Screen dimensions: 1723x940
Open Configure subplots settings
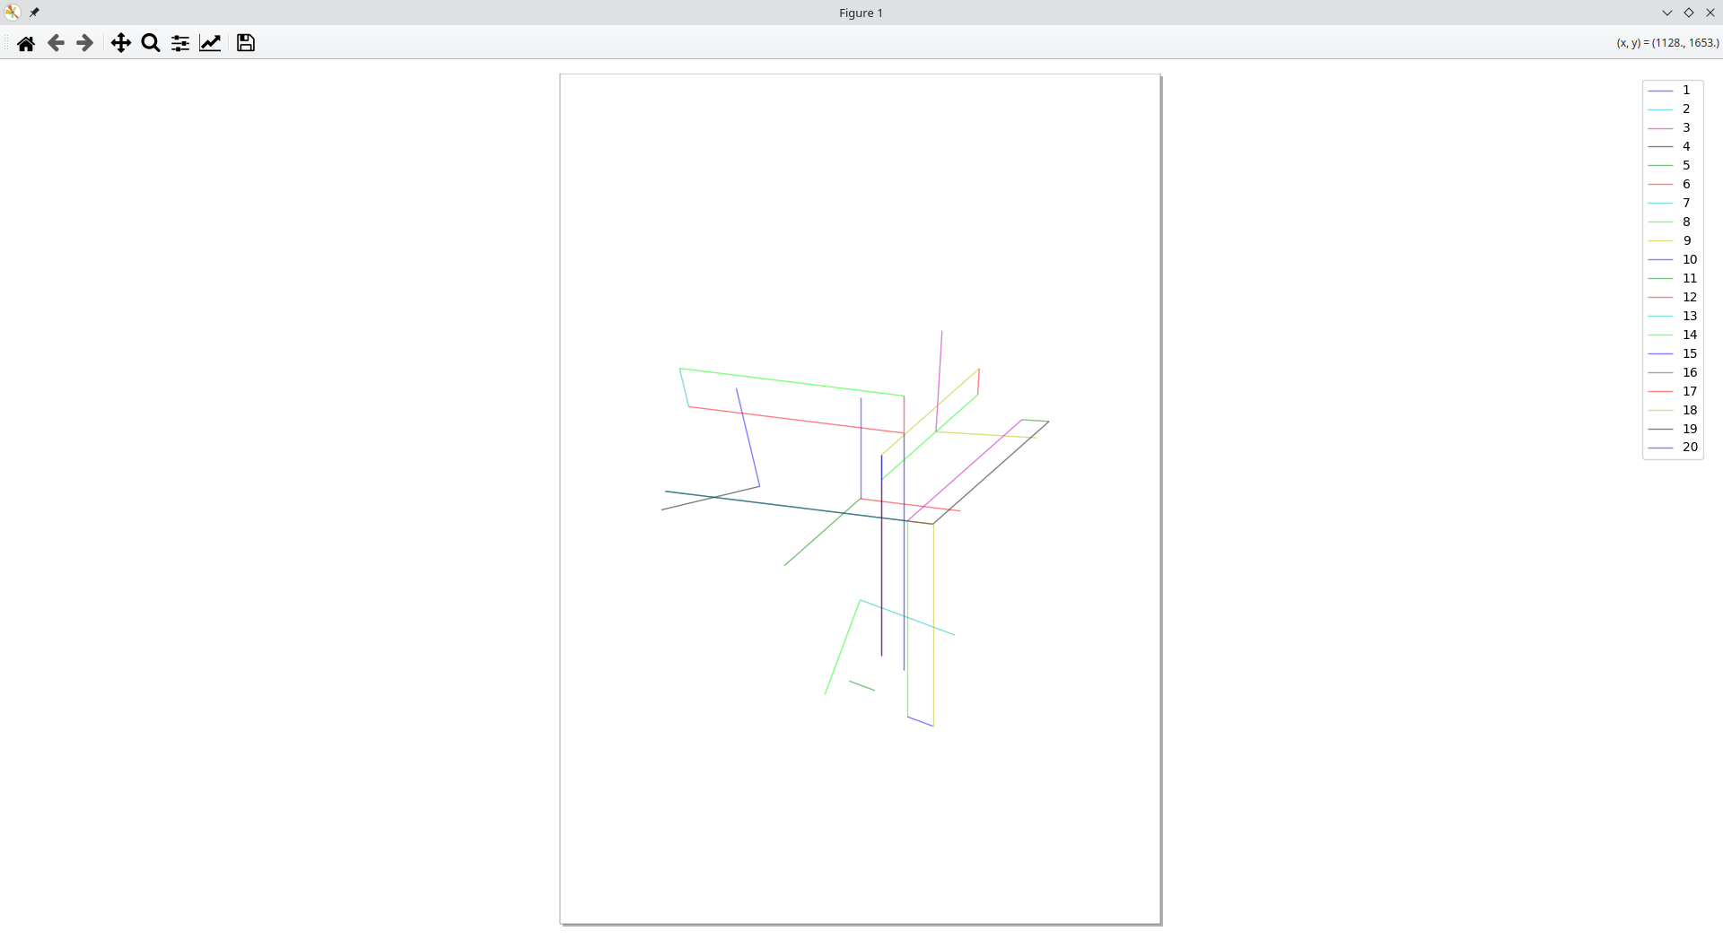coord(180,43)
